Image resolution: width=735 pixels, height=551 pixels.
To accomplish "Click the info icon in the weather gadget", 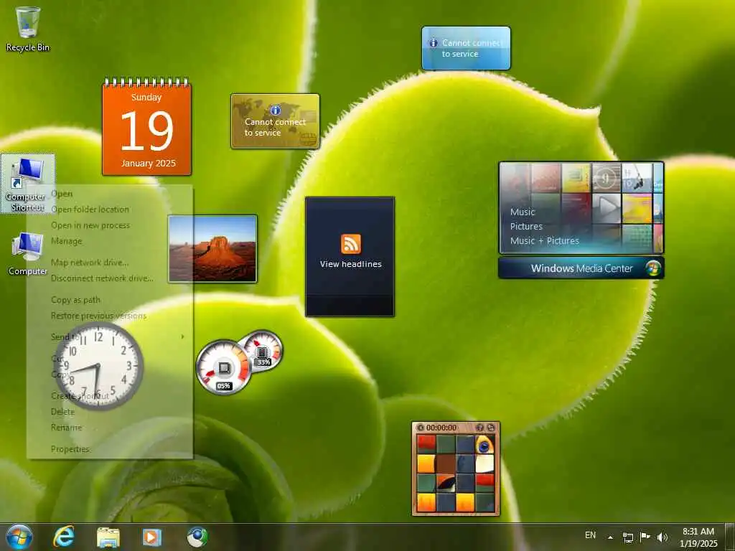I will [x=434, y=43].
